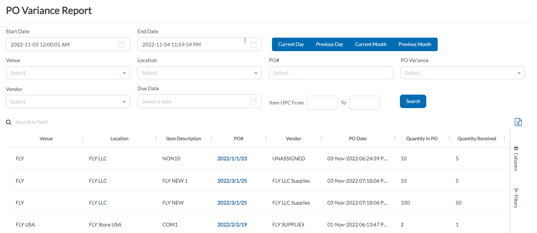Open the End Date calendar picker

[x=253, y=44]
